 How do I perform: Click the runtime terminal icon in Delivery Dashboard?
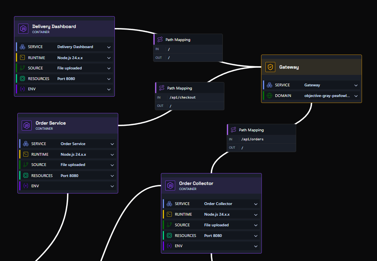click(22, 58)
